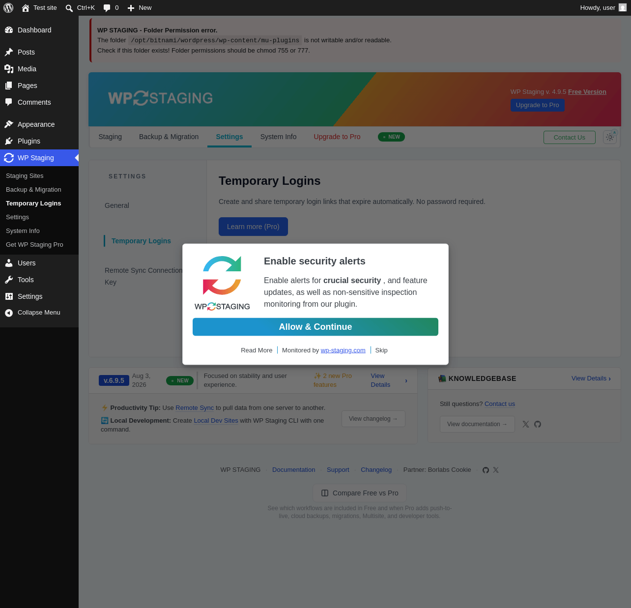Open the System Info tab
This screenshot has height=608, width=631.
[x=279, y=137]
